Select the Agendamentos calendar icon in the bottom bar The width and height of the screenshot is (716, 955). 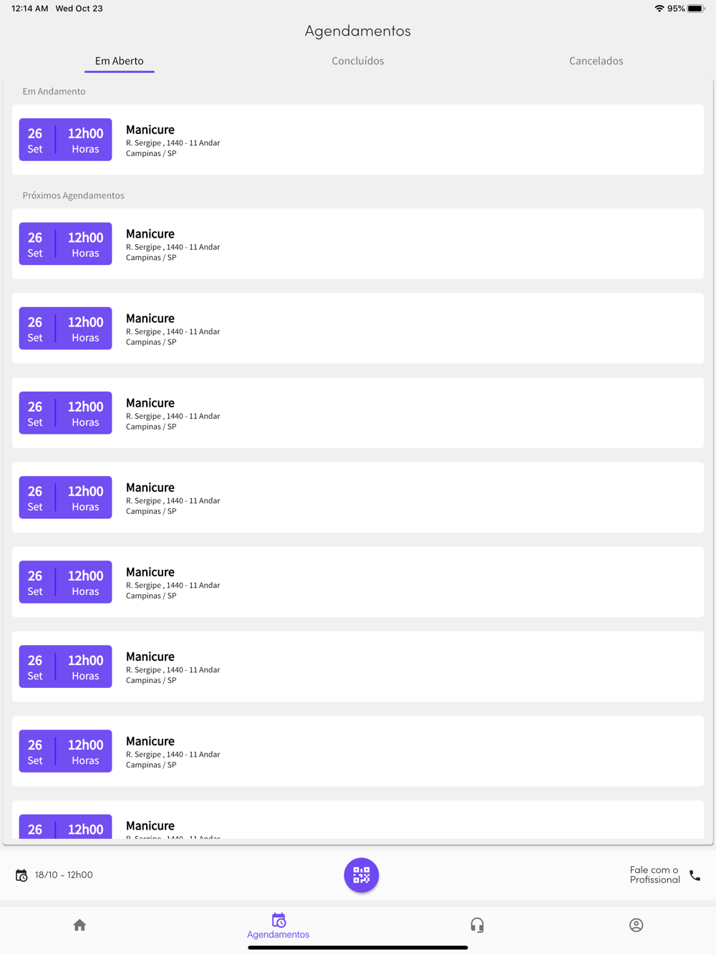pyautogui.click(x=279, y=920)
